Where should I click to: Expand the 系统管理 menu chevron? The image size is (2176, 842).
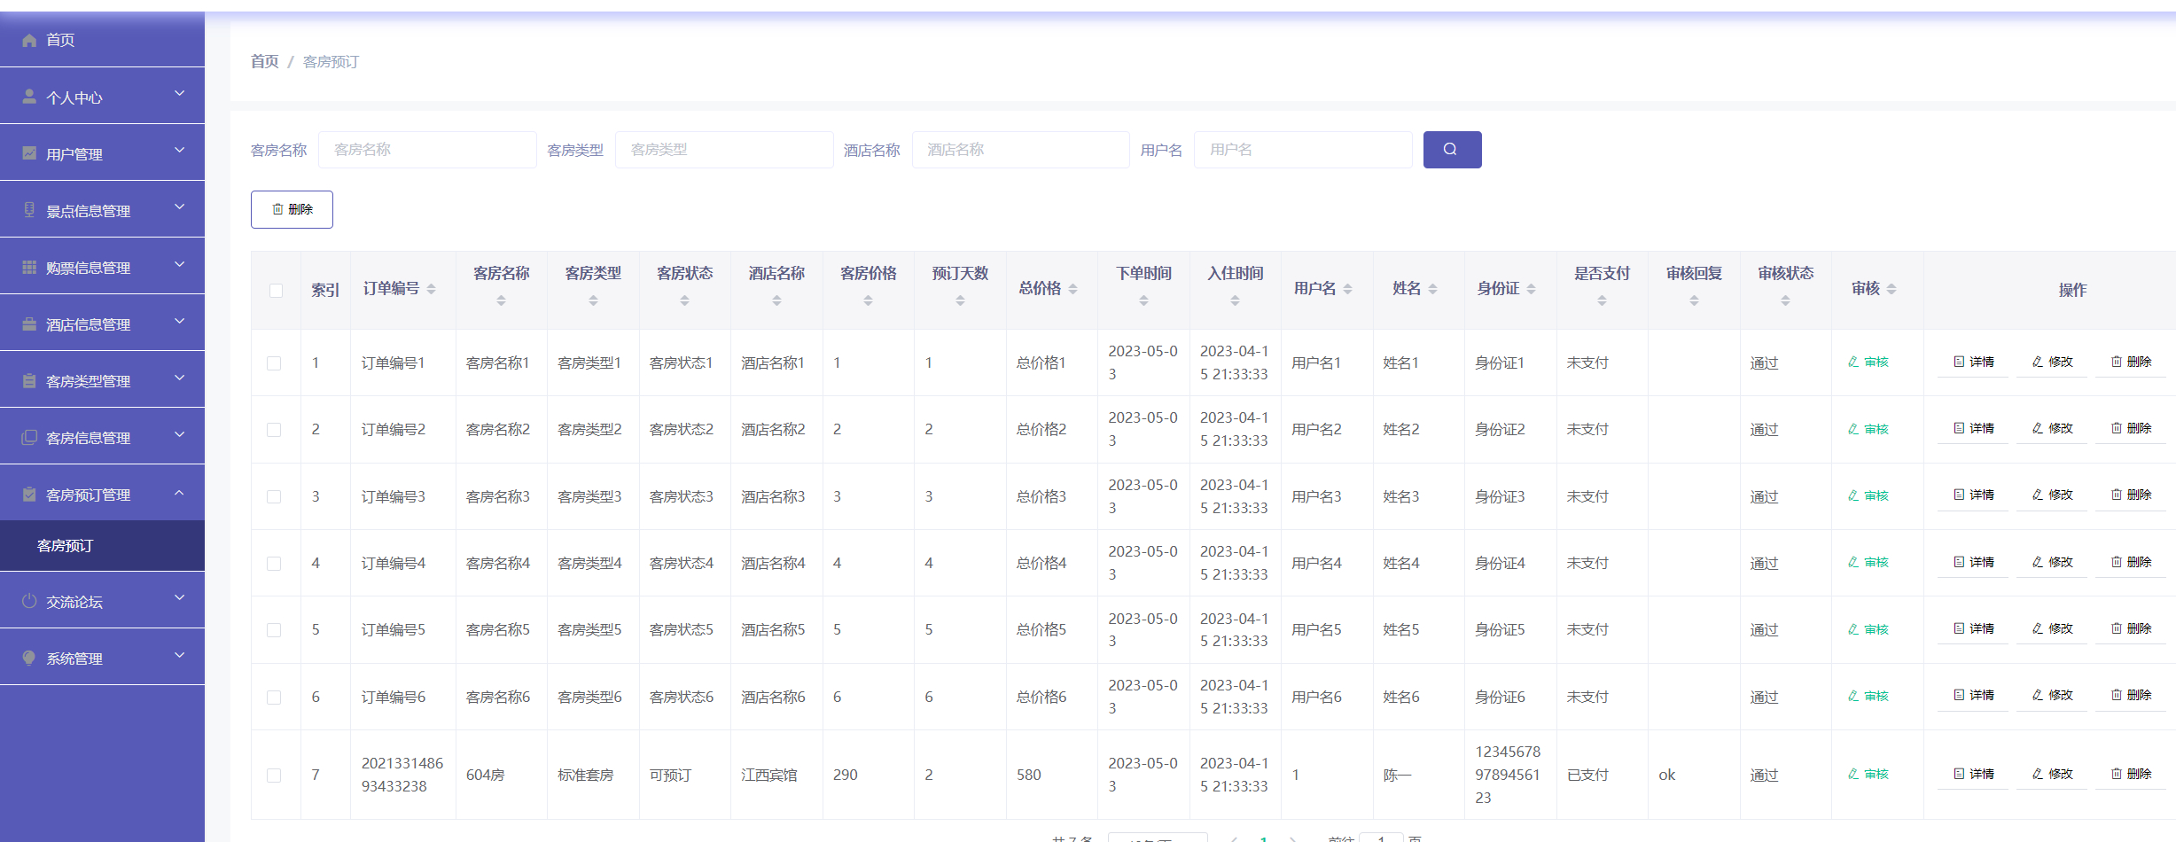tap(180, 654)
